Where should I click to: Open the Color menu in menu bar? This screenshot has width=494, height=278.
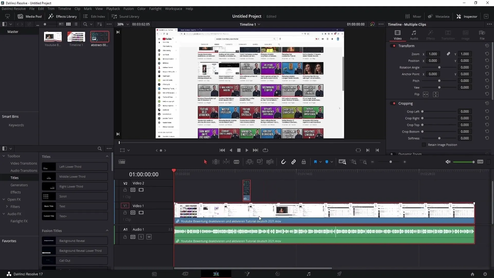142,8
